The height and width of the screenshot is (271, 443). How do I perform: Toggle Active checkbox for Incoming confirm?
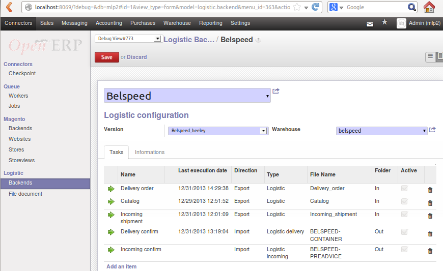(405, 250)
